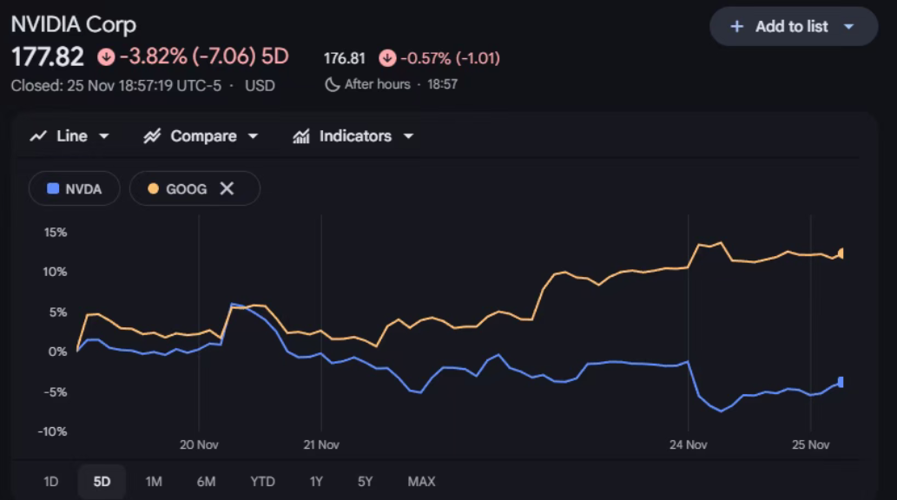Image resolution: width=897 pixels, height=500 pixels.
Task: Open the Indicators dropdown
Action: pyautogui.click(x=406, y=135)
